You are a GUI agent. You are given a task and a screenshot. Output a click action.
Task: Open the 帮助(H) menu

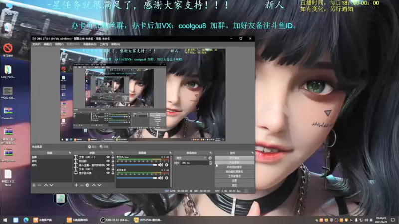(115, 44)
